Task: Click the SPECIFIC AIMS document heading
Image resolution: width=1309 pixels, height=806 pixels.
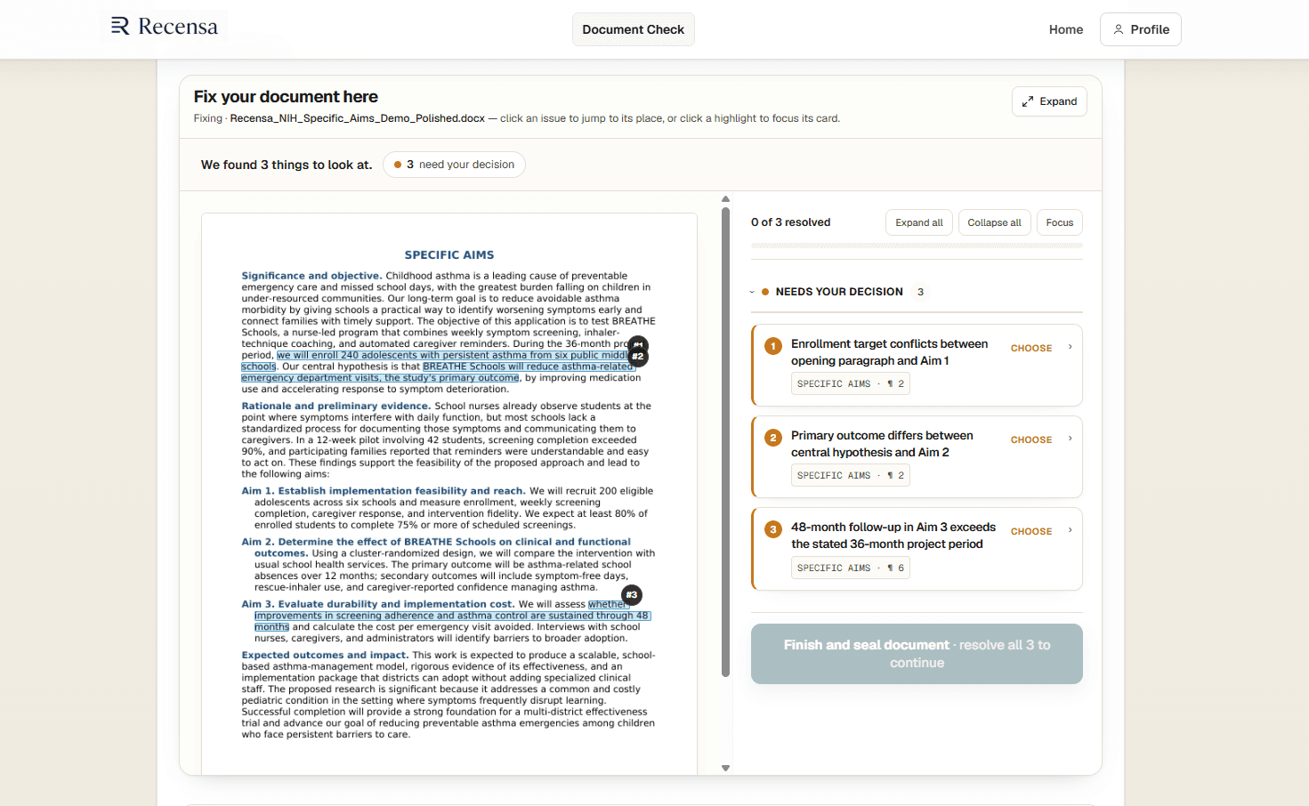Action: coord(449,255)
